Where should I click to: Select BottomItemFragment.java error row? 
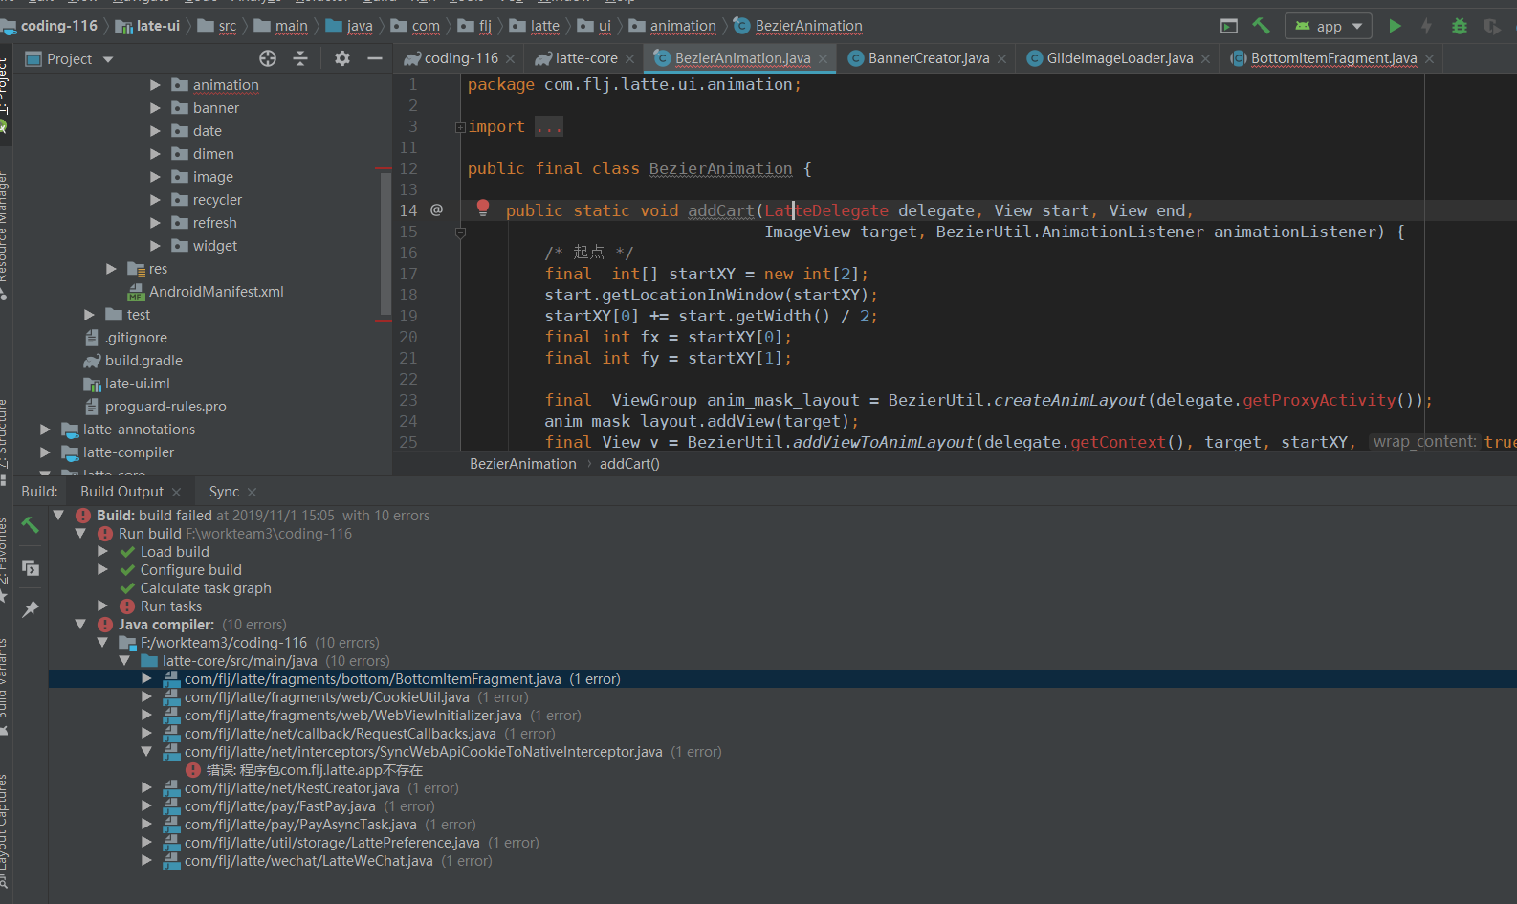click(782, 679)
